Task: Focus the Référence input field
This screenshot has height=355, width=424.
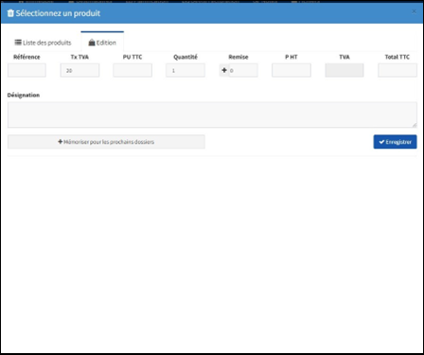Action: pyautogui.click(x=26, y=70)
